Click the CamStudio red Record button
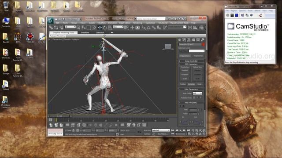Screen dimensions: 282x158 (228, 15)
